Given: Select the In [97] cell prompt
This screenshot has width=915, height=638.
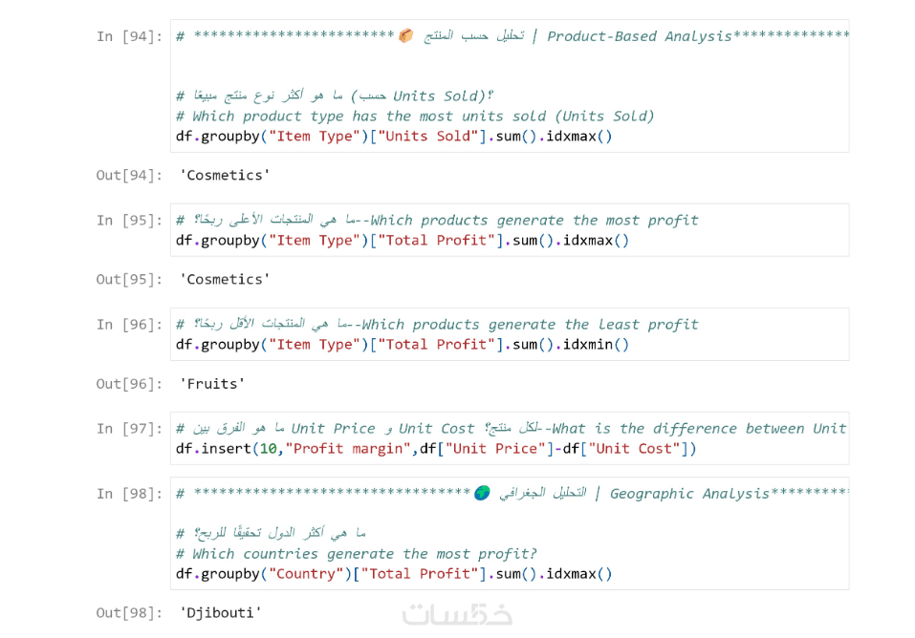Looking at the screenshot, I should pyautogui.click(x=129, y=428).
